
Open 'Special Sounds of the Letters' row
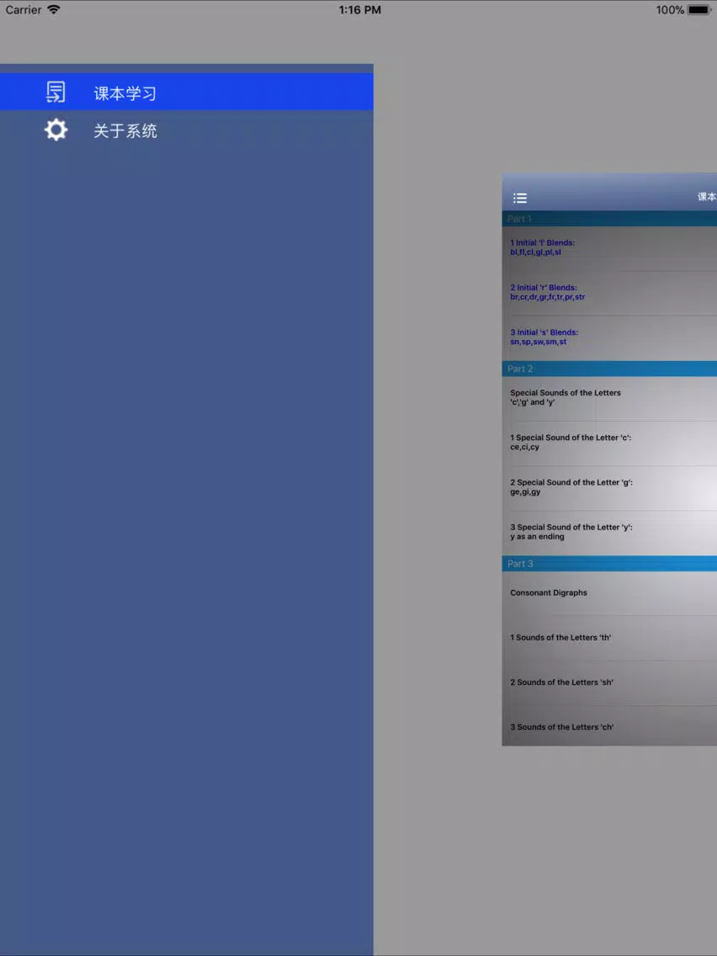609,398
